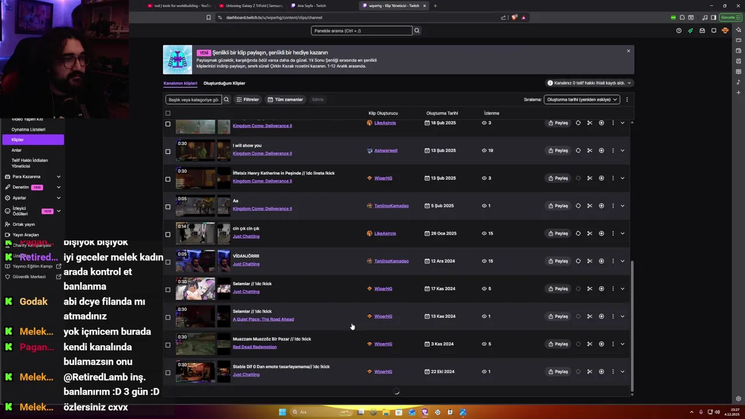Click the clips list vertical scrollbar
The height and width of the screenshot is (419, 745).
pos(632,325)
